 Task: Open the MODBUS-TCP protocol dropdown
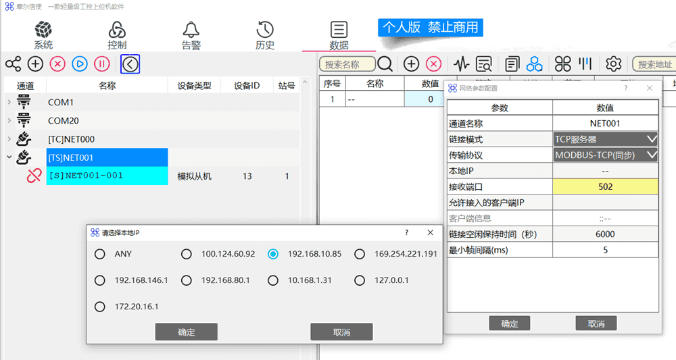605,155
